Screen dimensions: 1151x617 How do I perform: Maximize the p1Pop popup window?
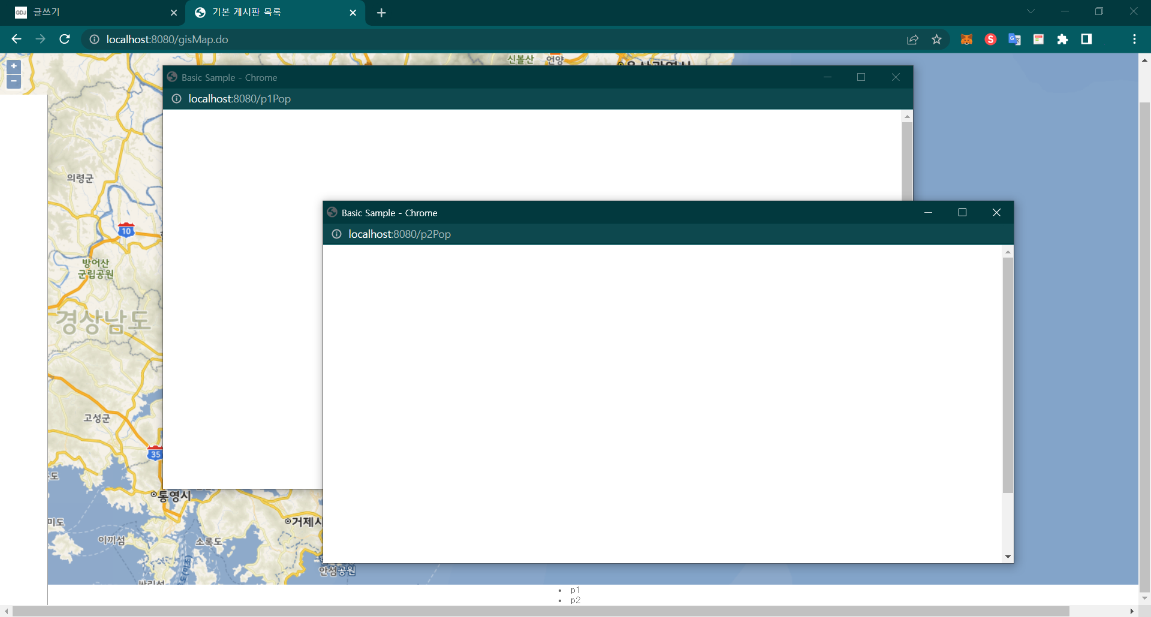[861, 77]
